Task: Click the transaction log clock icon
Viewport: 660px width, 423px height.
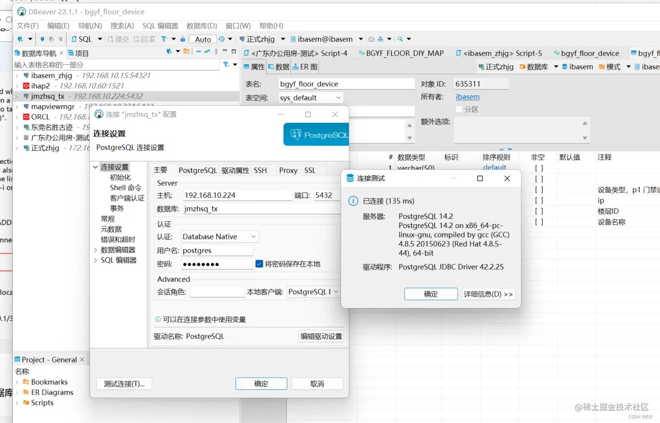Action: point(222,39)
